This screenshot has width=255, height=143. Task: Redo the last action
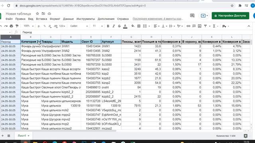6,26
